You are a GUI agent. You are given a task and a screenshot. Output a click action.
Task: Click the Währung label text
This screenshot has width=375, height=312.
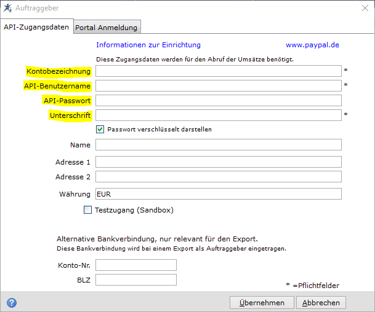point(75,194)
